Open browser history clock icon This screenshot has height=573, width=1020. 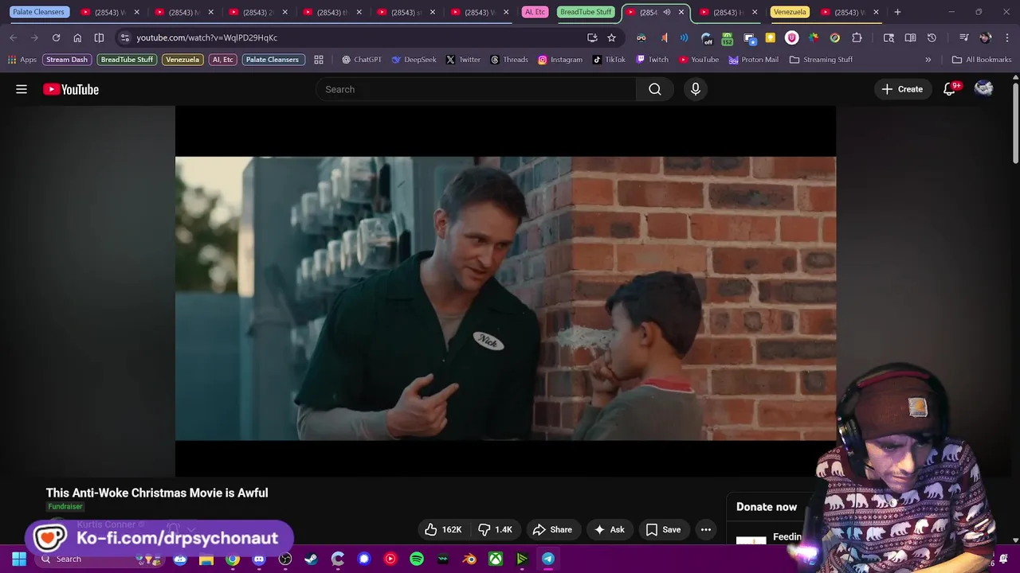coord(932,37)
